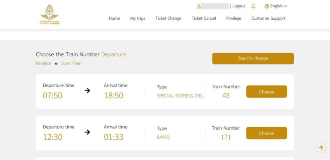Open the My trips menu item
Screen dimensions: 330x160
click(x=138, y=18)
